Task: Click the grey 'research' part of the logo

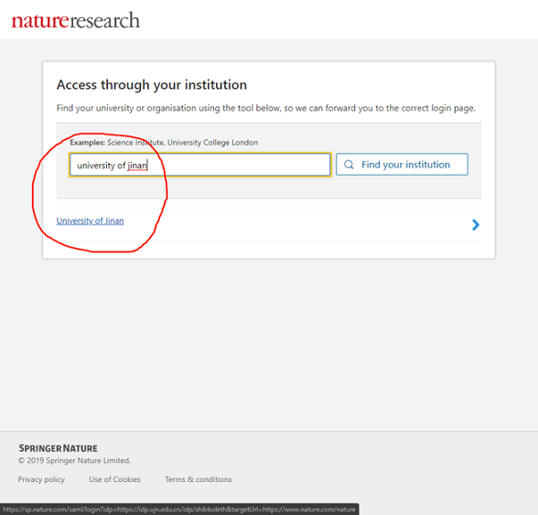Action: (104, 21)
